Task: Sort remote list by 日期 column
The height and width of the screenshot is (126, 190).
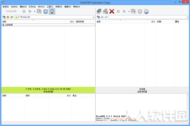Action: click(x=165, y=22)
